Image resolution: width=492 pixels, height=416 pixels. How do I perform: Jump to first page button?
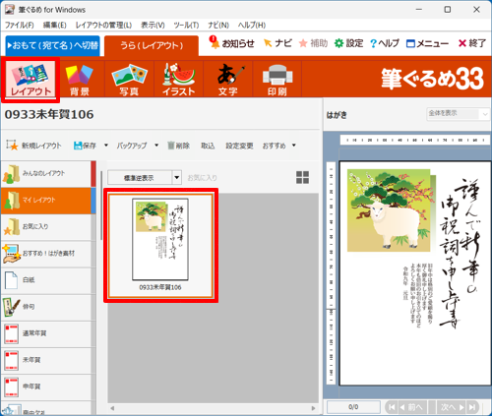tap(392, 407)
